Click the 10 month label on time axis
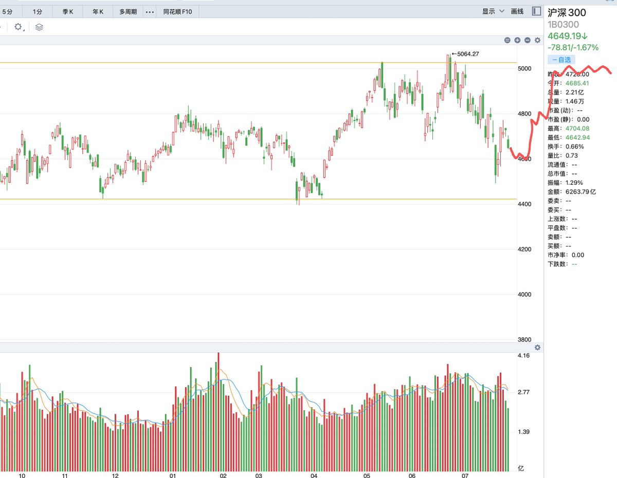This screenshot has height=478, width=617. [22, 476]
